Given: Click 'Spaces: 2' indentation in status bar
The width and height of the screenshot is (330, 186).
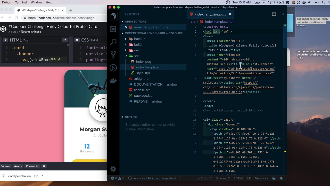Looking at the screenshot, I should 223,178.
